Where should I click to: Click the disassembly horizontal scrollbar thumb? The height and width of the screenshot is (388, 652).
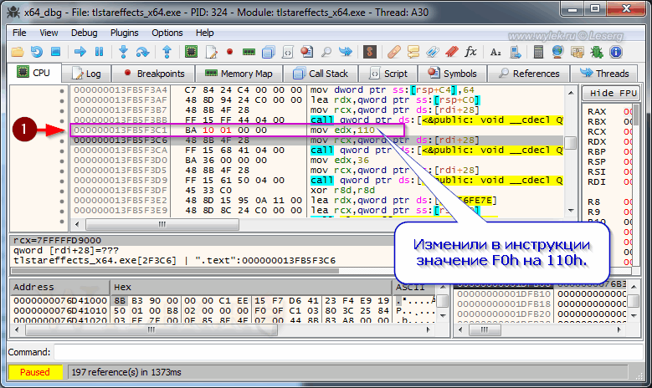(162, 225)
